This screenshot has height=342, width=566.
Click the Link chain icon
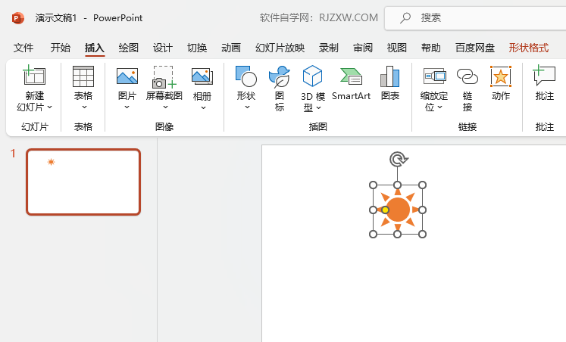(x=467, y=76)
